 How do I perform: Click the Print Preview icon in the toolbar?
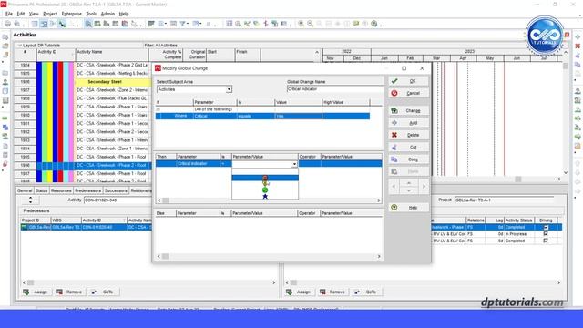(17, 24)
